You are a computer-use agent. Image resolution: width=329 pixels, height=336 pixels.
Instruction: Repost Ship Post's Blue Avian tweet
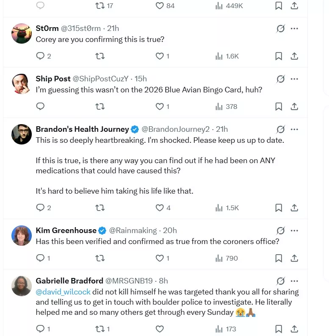(x=100, y=106)
